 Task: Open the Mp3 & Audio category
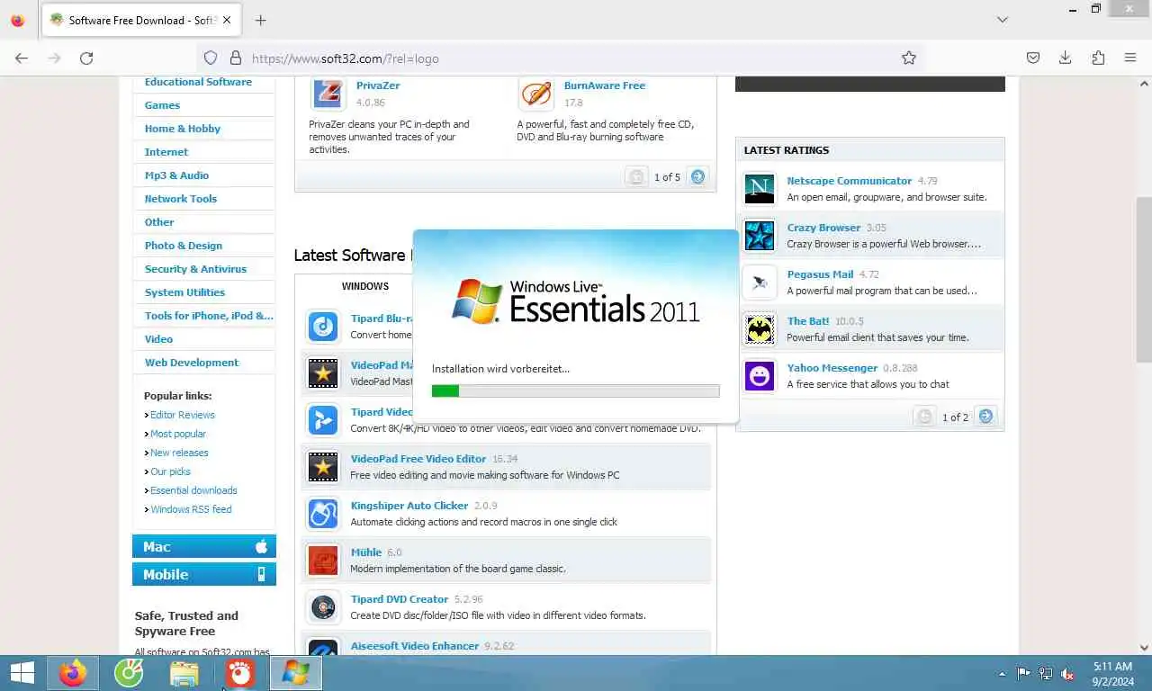[x=176, y=175]
